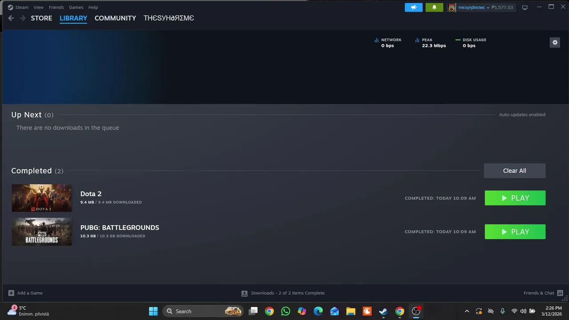Screen dimensions: 569x320
Task: Click the Friends & Chat icon
Action: tap(560, 293)
